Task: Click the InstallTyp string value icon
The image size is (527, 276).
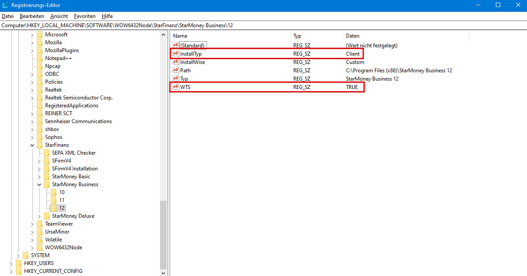Action: [x=176, y=54]
